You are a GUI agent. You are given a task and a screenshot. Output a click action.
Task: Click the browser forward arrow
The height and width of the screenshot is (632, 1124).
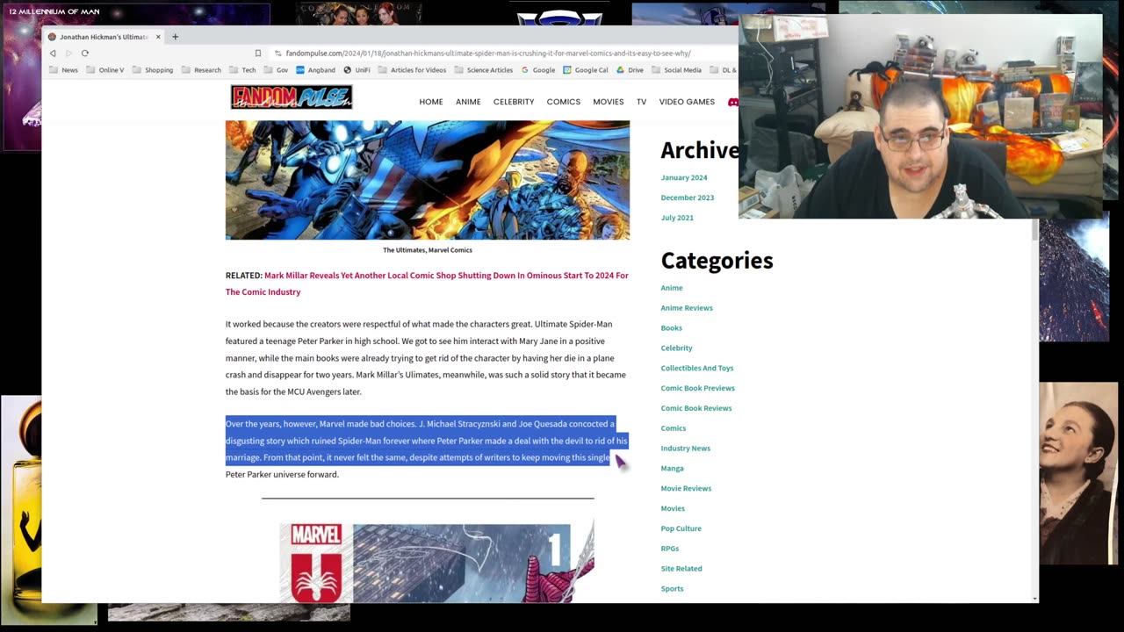pyautogui.click(x=68, y=54)
